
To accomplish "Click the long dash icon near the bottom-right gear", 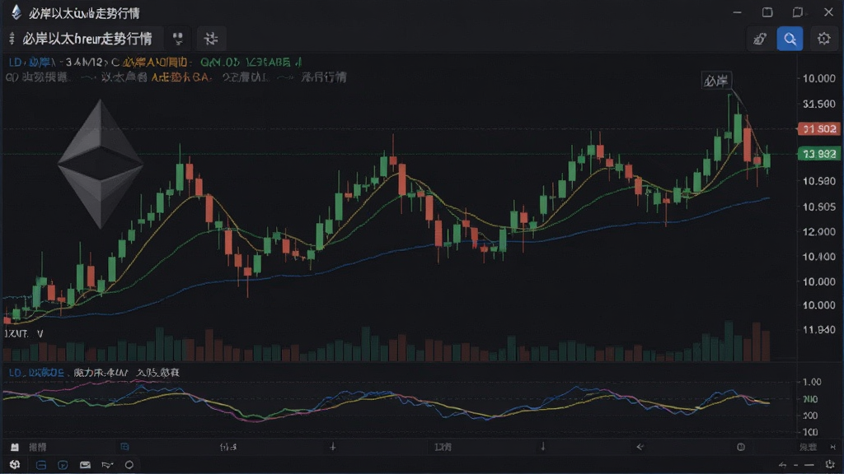I will pyautogui.click(x=809, y=465).
